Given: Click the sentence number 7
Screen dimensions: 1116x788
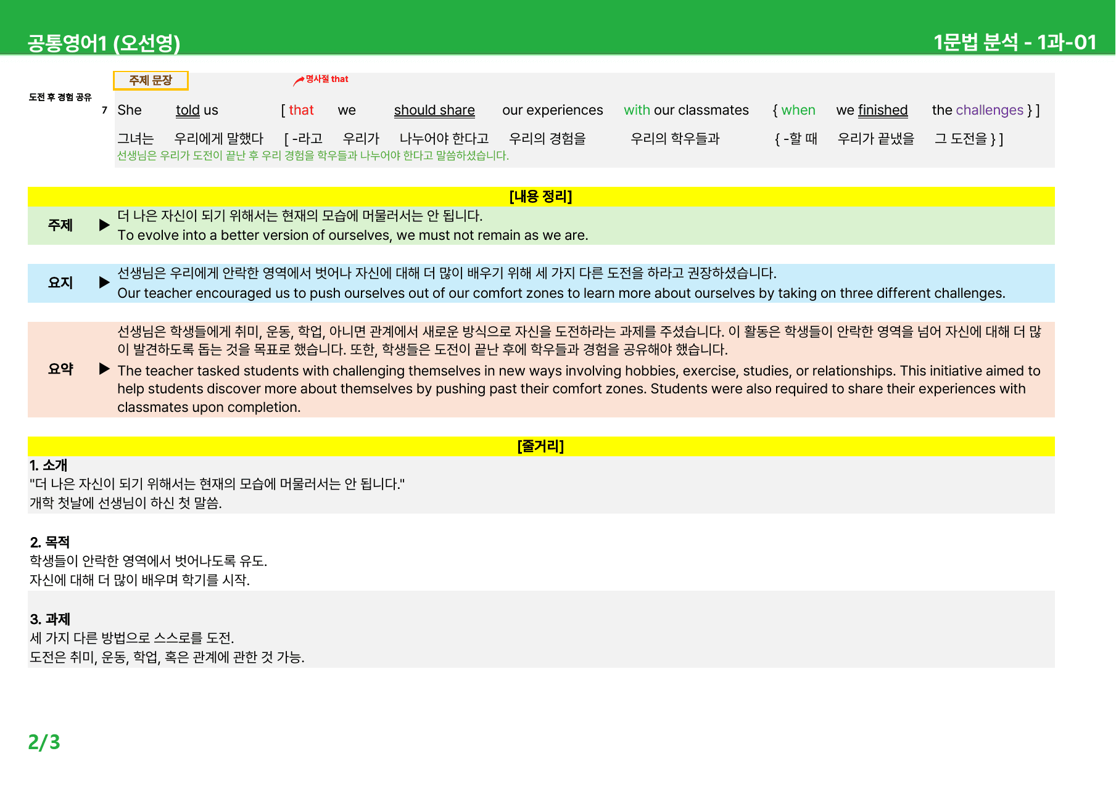Looking at the screenshot, I should click(x=104, y=110).
